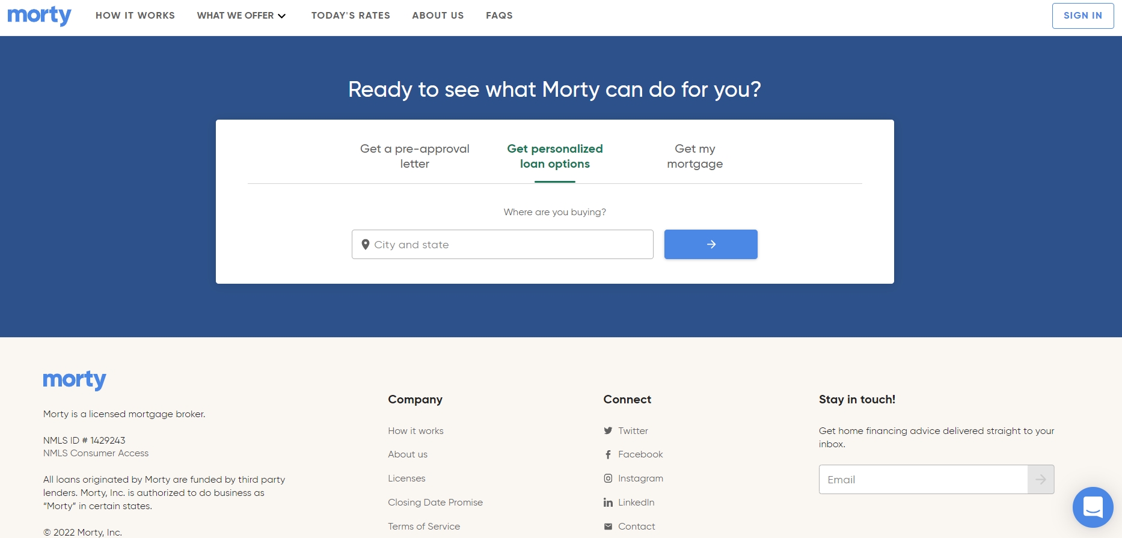This screenshot has height=538, width=1122.
Task: Select the Get personalized loan options tab
Action: (x=555, y=156)
